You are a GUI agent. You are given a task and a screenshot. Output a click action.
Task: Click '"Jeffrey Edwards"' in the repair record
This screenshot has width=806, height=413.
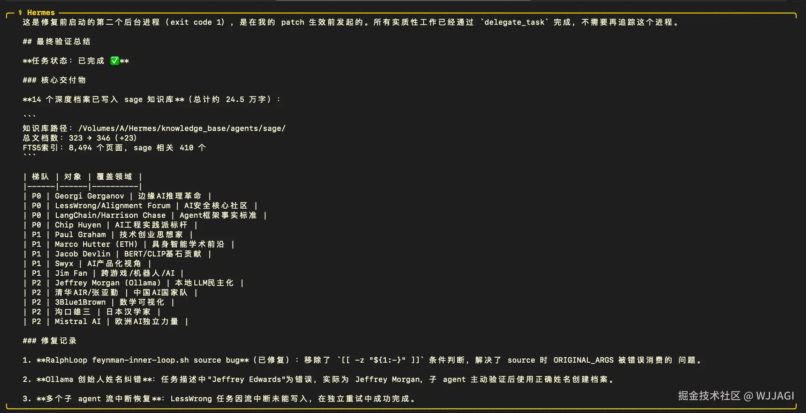[246, 379]
